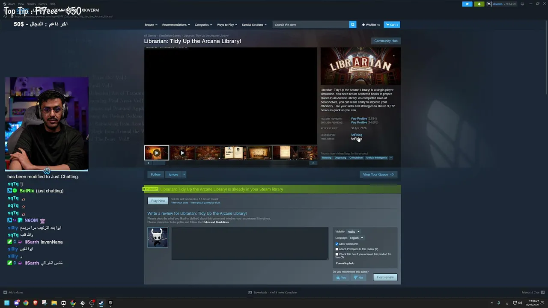
Task: Open the review Visibility Public dropdown
Action: [x=353, y=231]
